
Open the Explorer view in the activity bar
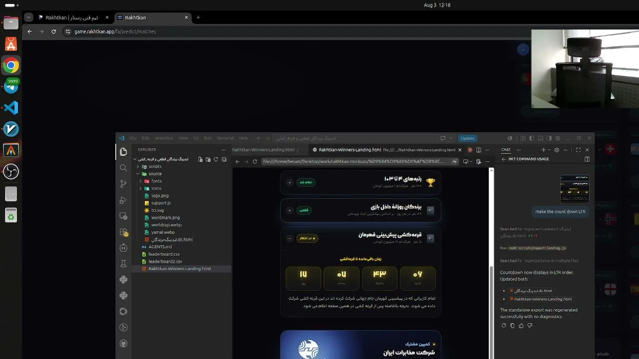click(123, 152)
